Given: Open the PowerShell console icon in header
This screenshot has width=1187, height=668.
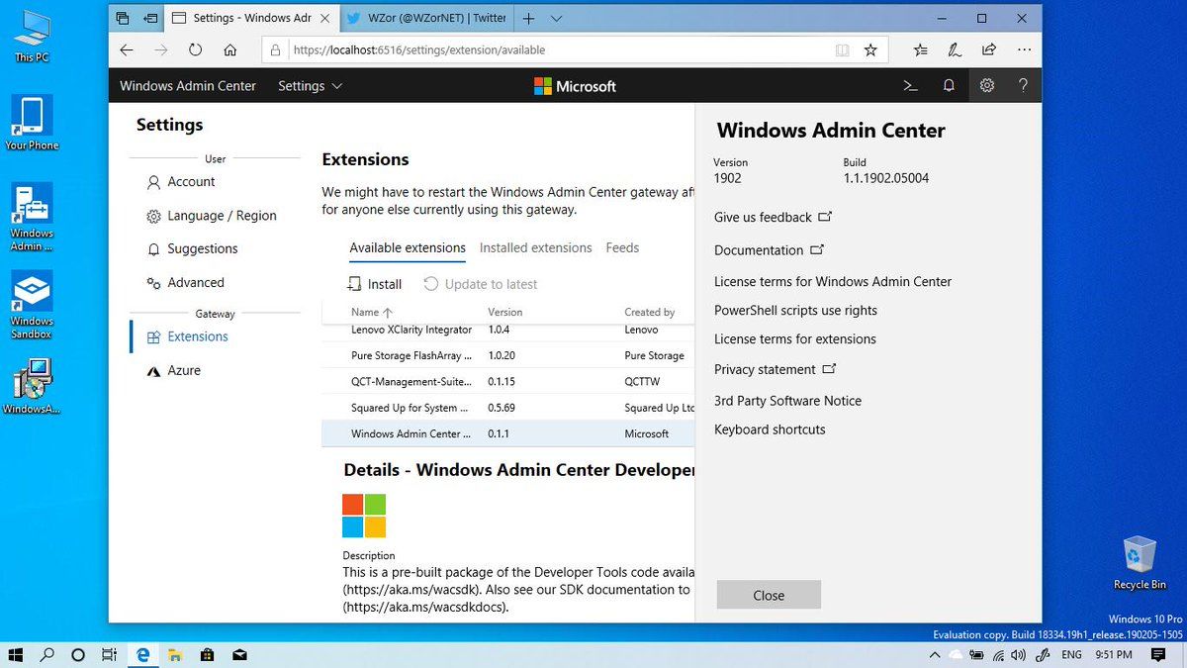Looking at the screenshot, I should pos(911,86).
